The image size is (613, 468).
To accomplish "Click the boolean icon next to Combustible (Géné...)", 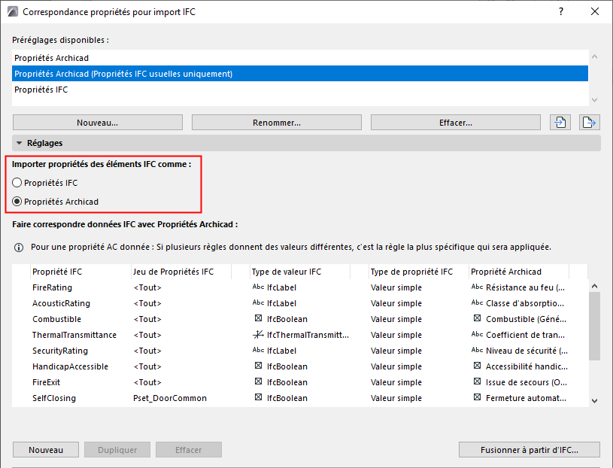I will [477, 319].
